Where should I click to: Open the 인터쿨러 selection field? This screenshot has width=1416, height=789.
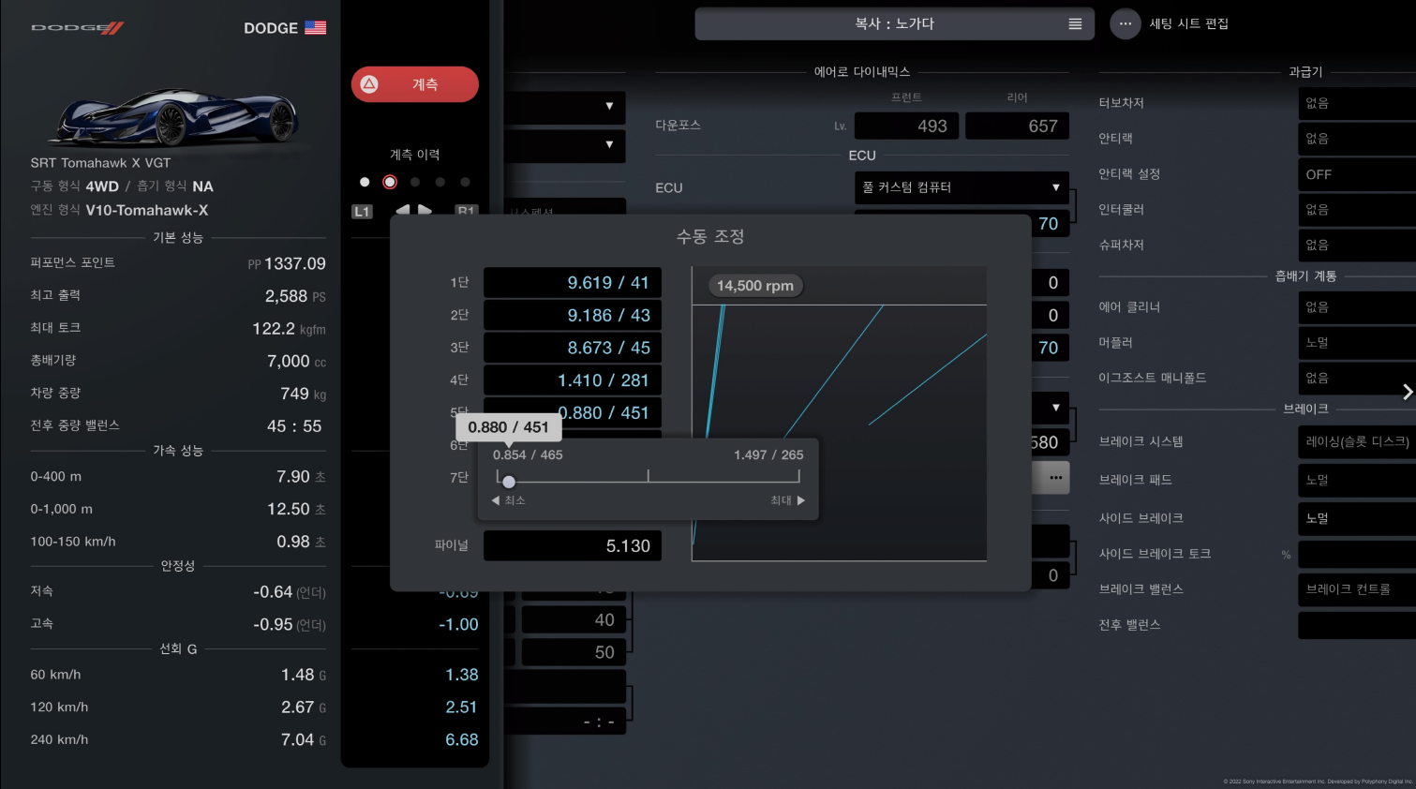pos(1357,210)
